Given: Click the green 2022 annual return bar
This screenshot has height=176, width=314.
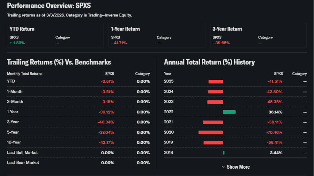Looking at the screenshot, I should click(229, 112).
